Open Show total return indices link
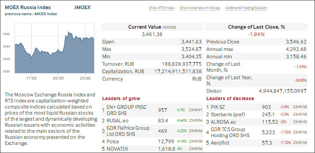The image size is (315, 153). [200, 8]
